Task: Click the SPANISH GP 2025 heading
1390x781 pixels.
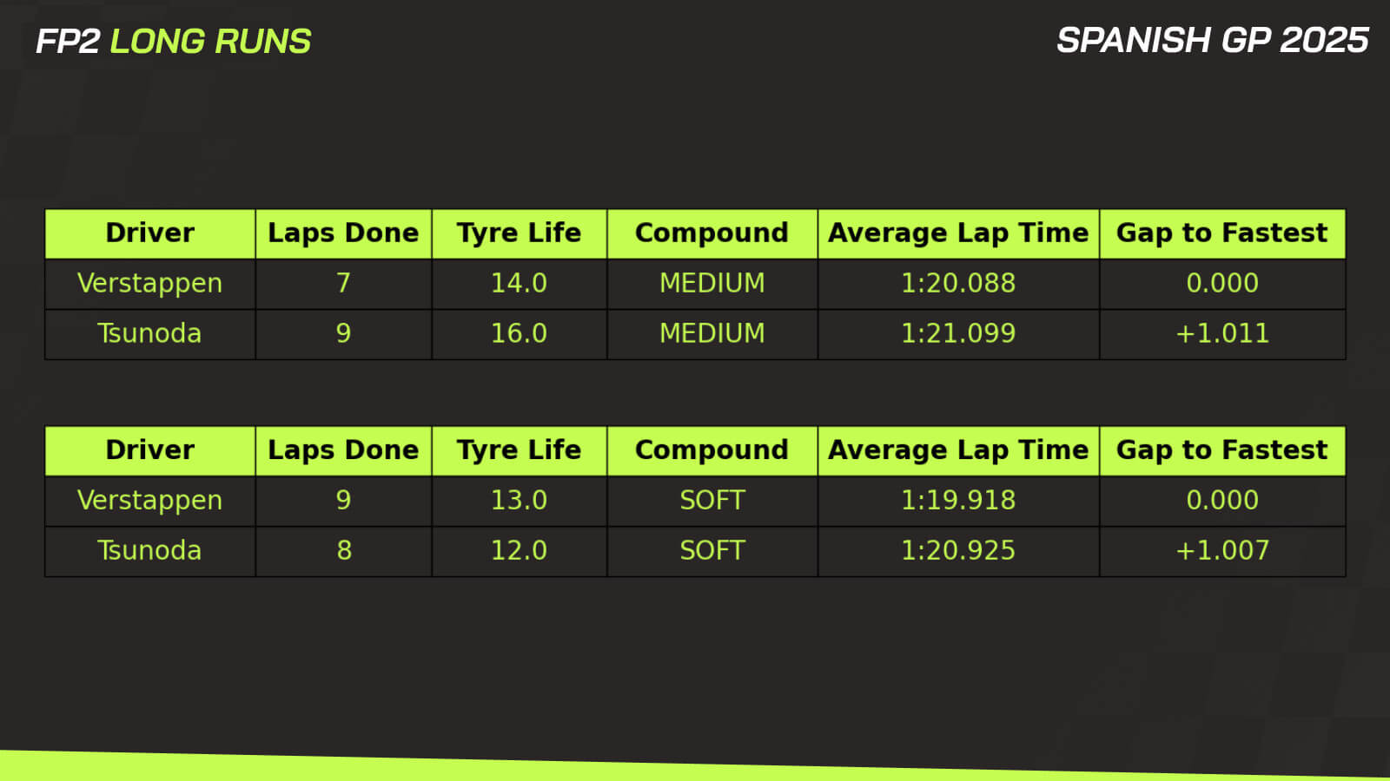Action: pyautogui.click(x=1212, y=41)
